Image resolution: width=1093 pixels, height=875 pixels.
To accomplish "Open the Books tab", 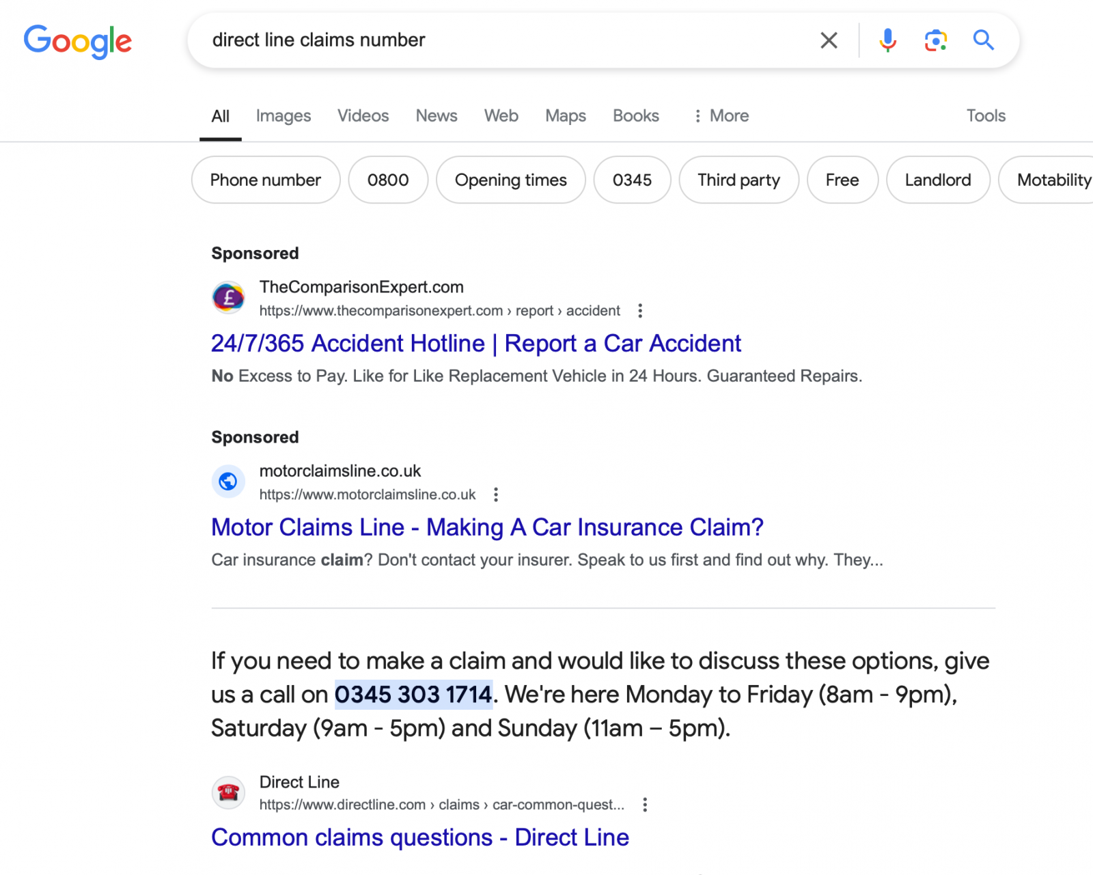I will [x=636, y=116].
